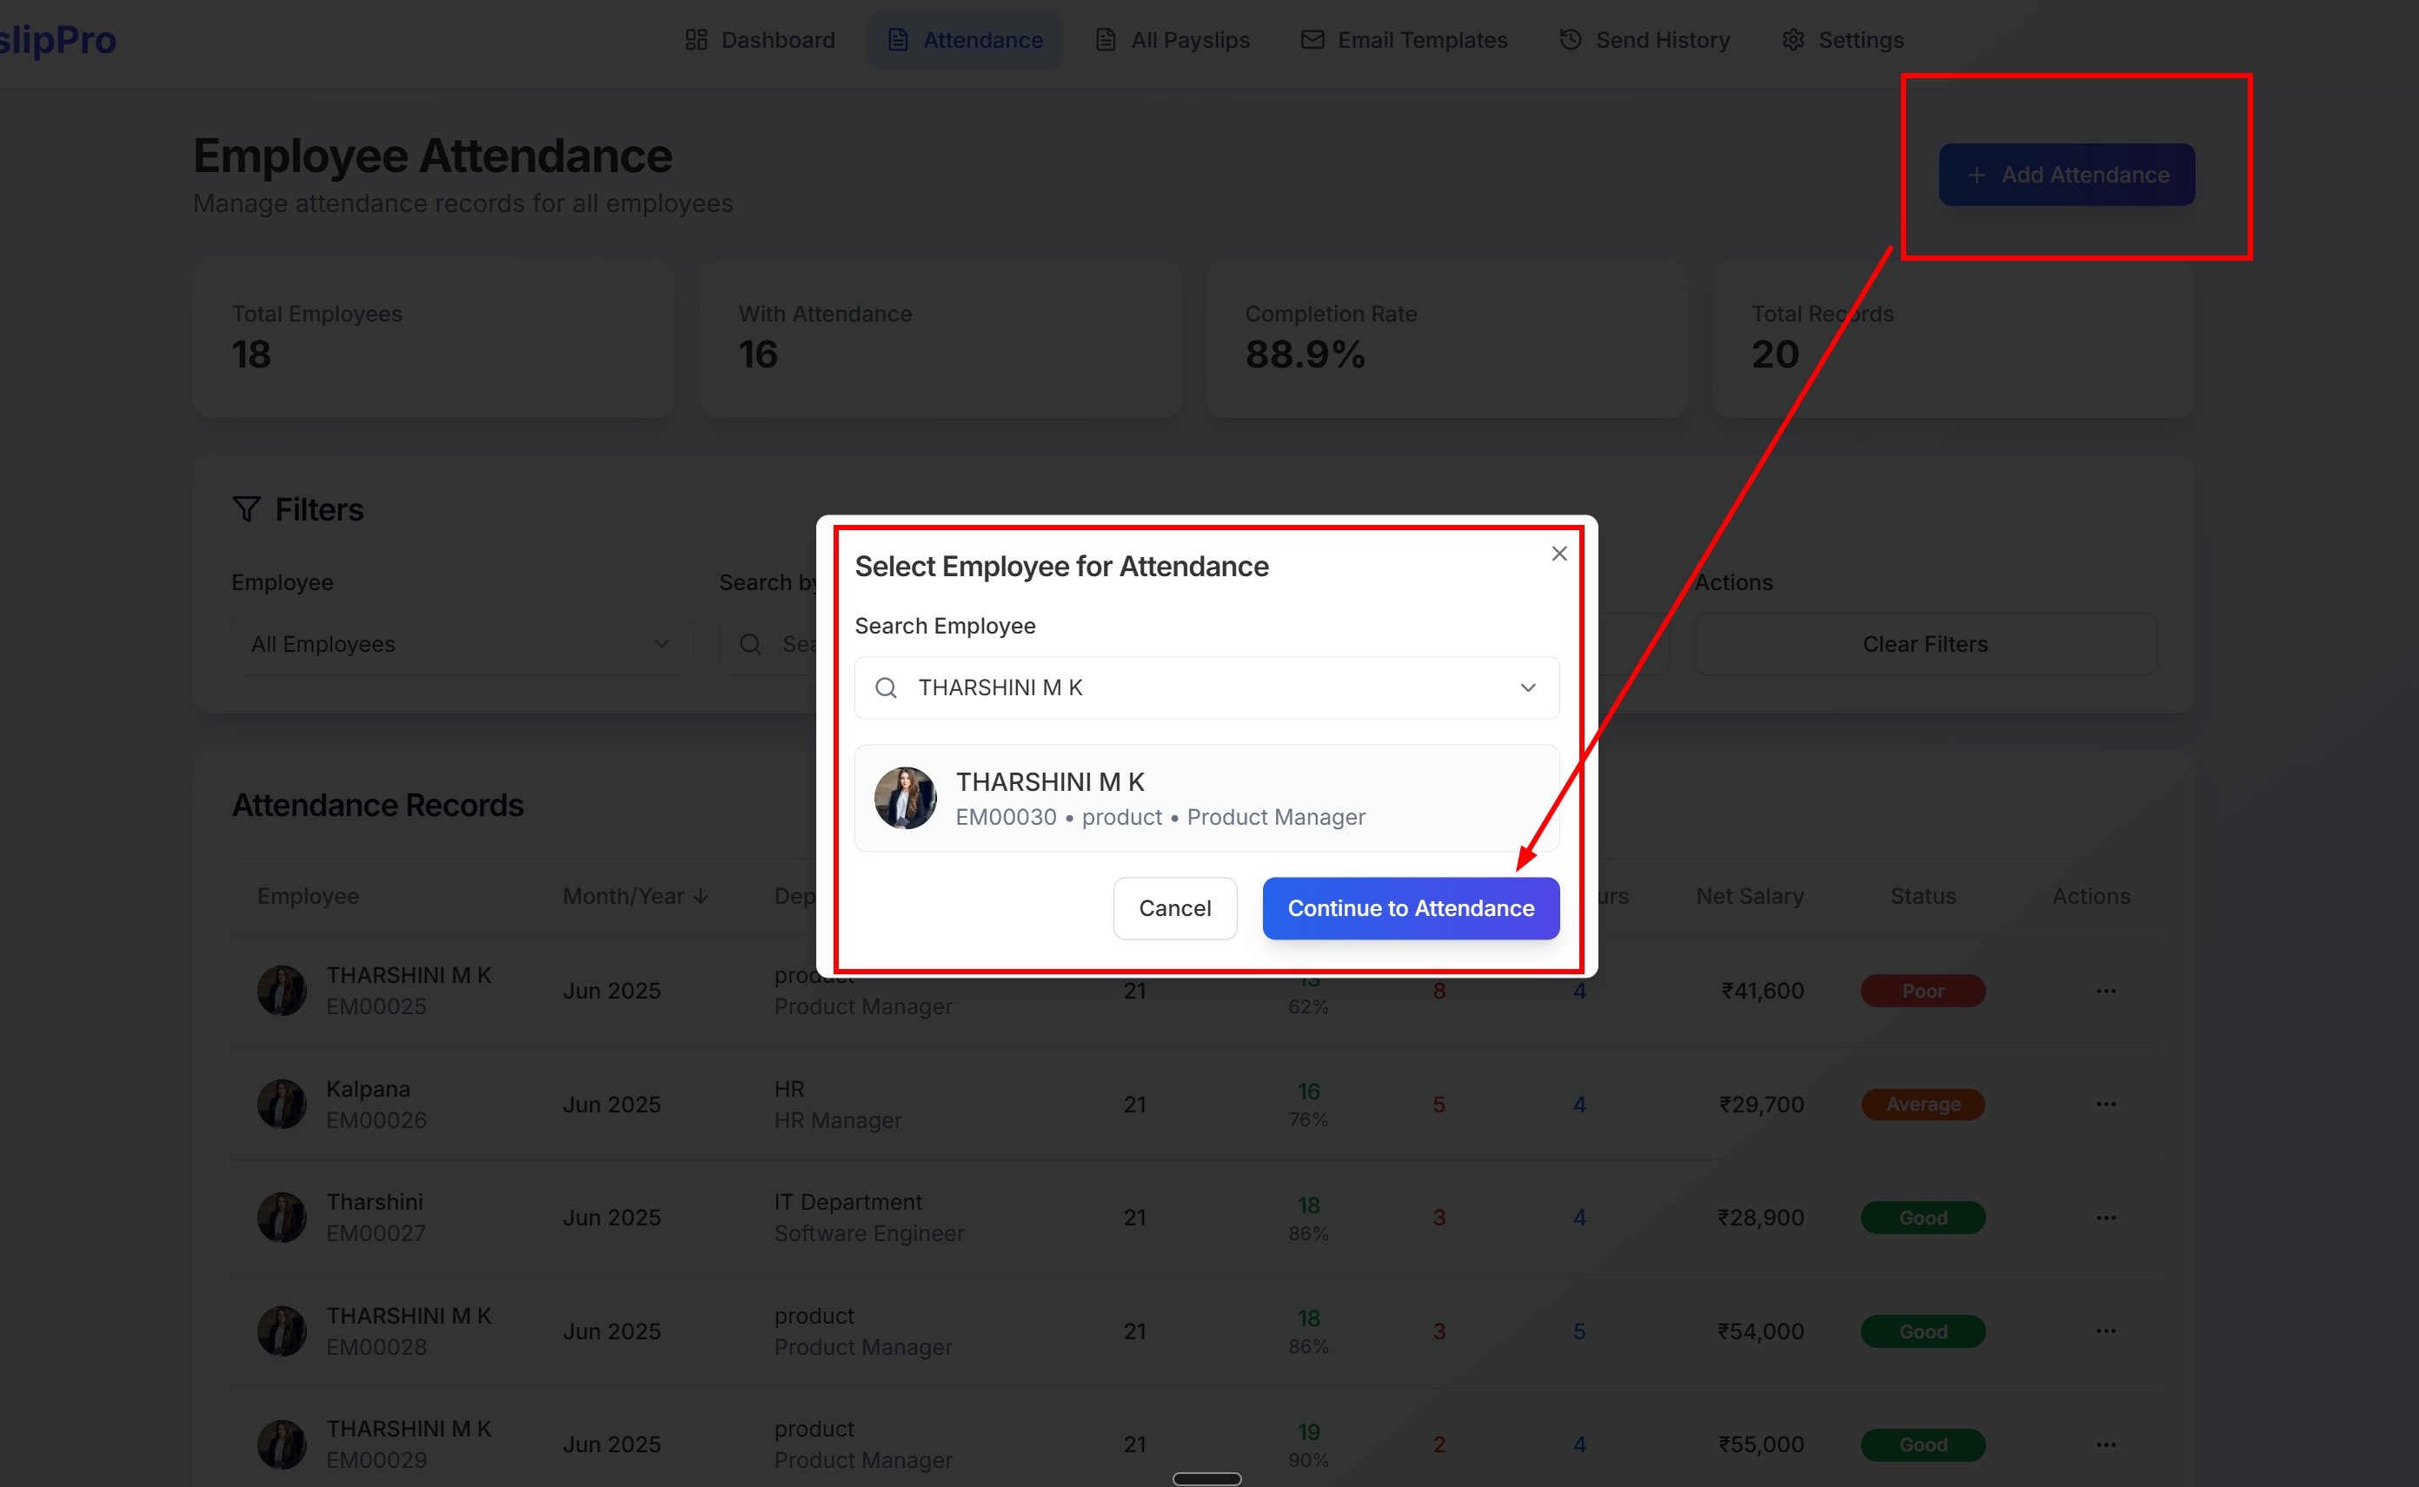The image size is (2419, 1487).
Task: Click the Attendance document icon tab
Action: point(897,39)
